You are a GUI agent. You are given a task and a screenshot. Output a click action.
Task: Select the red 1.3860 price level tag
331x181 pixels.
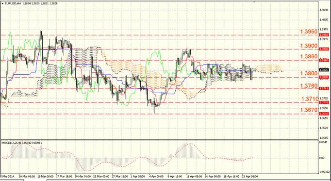[324, 60]
